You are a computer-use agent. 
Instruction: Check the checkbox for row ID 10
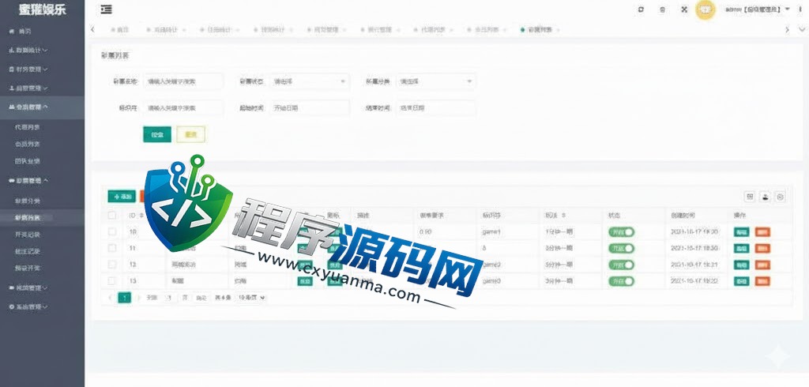click(112, 231)
